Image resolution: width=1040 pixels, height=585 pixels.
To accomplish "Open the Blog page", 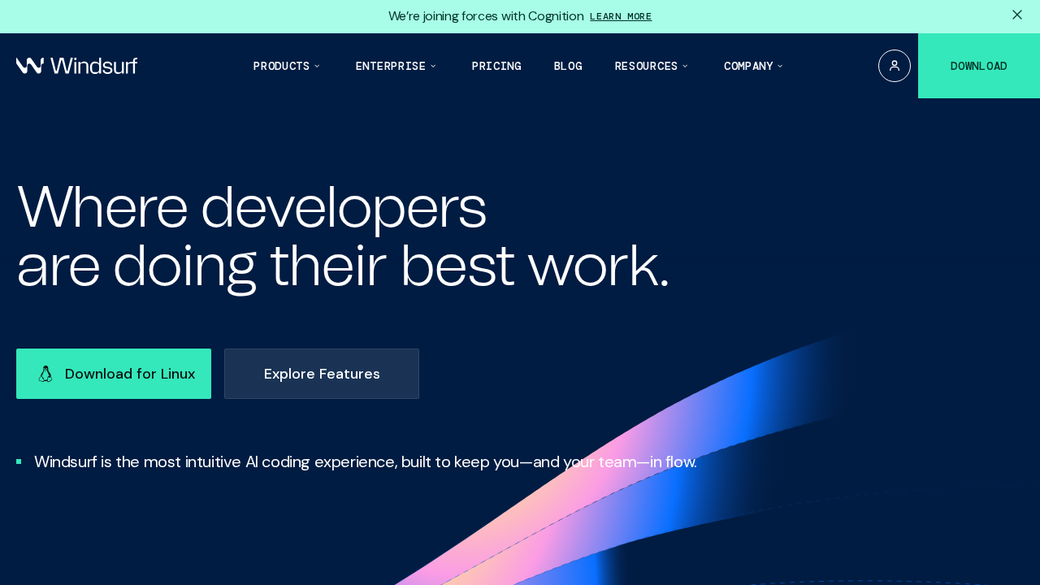I will click(568, 66).
